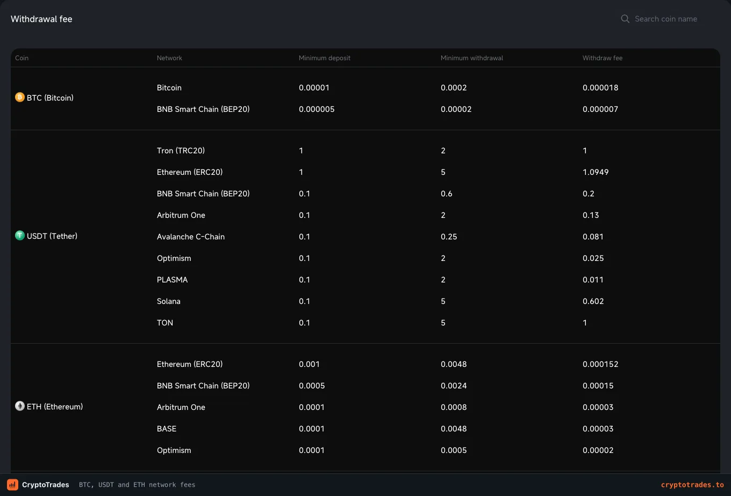The width and height of the screenshot is (731, 496).
Task: Click the 0.13 withdraw fee value
Action: (x=591, y=215)
